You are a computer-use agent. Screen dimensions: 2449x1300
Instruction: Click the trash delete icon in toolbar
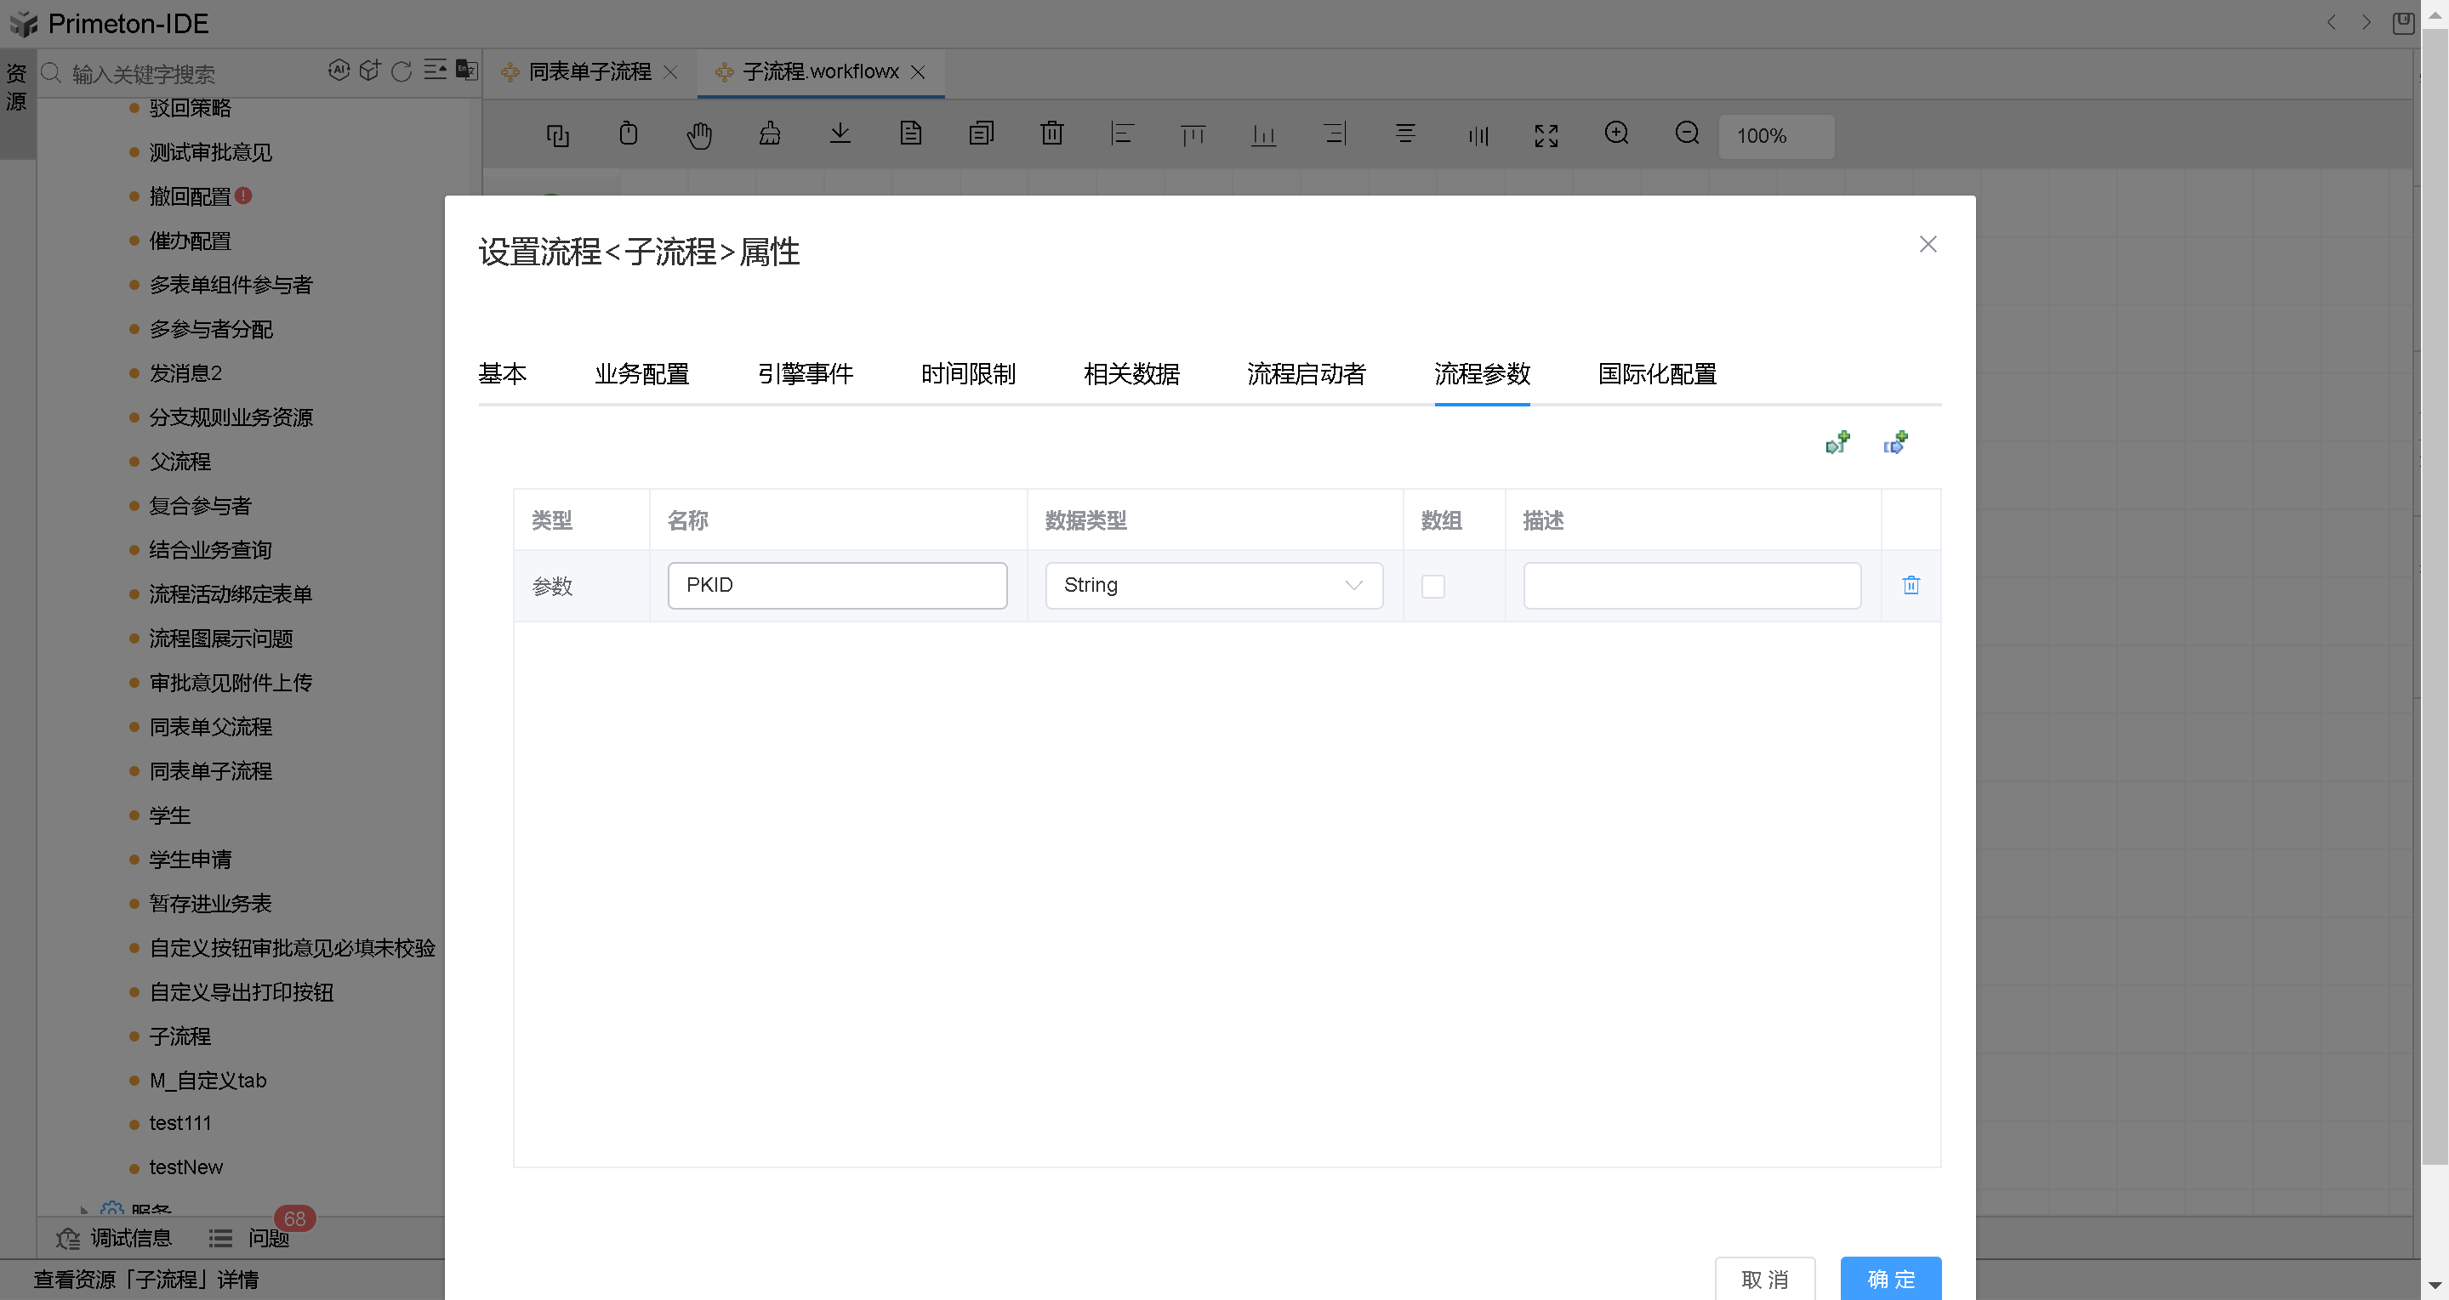click(x=1051, y=134)
